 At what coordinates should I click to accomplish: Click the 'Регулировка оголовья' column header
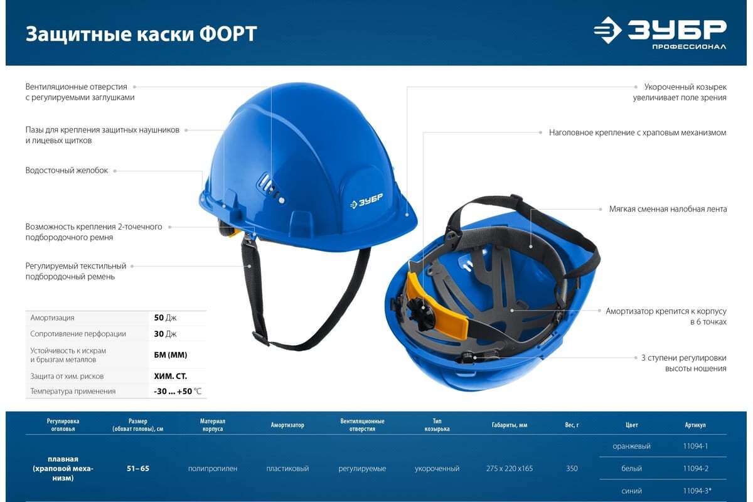pos(63,425)
